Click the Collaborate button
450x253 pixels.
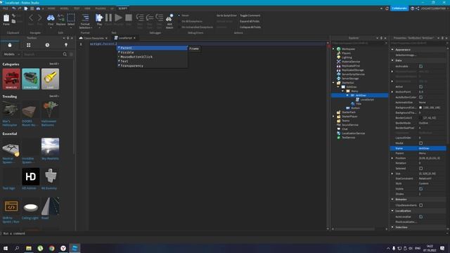click(399, 8)
